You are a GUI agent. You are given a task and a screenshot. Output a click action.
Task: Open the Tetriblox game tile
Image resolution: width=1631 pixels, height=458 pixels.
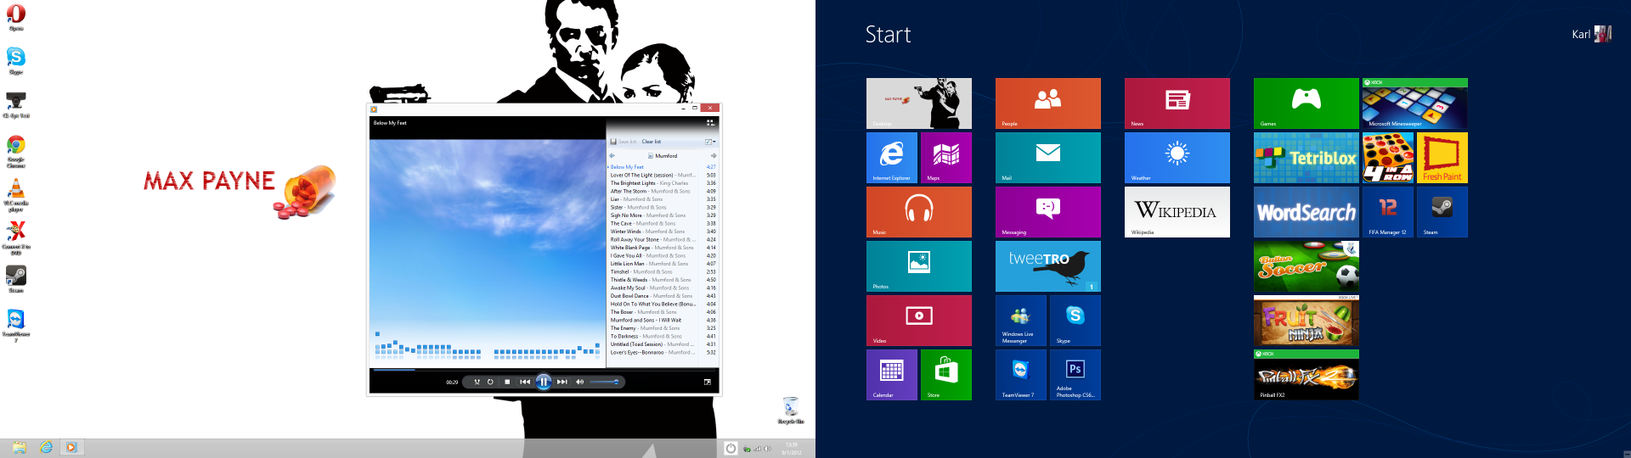(1306, 157)
